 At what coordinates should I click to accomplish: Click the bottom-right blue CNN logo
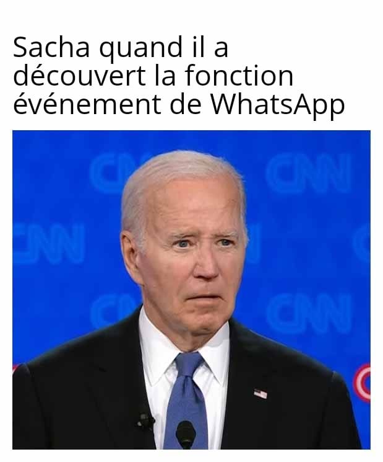coord(309,314)
